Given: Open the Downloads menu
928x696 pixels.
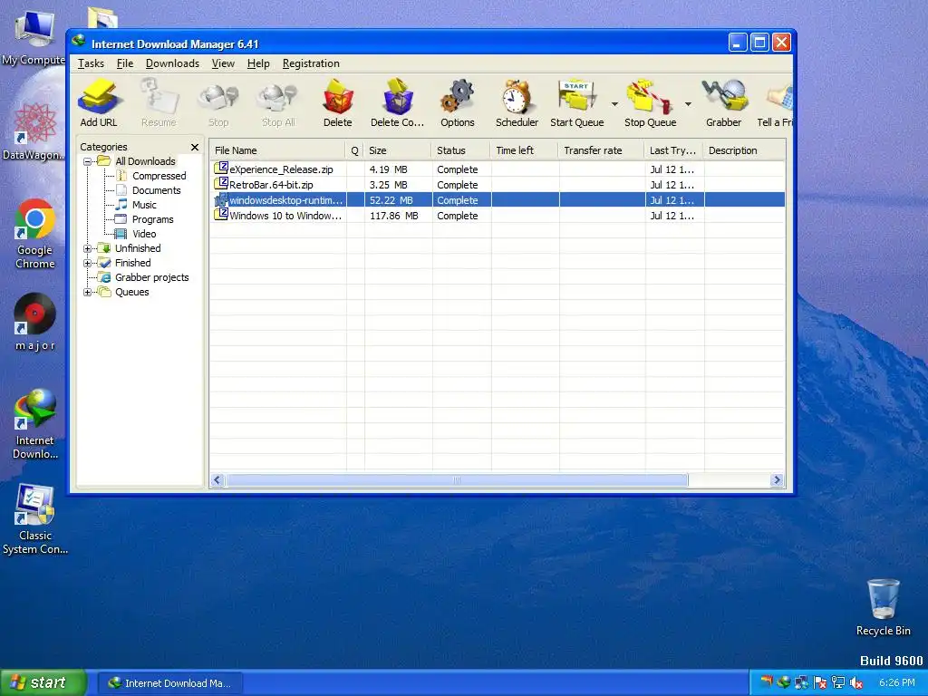Looking at the screenshot, I should (x=172, y=63).
